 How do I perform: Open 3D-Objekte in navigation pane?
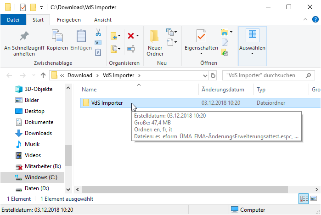pos(34,89)
